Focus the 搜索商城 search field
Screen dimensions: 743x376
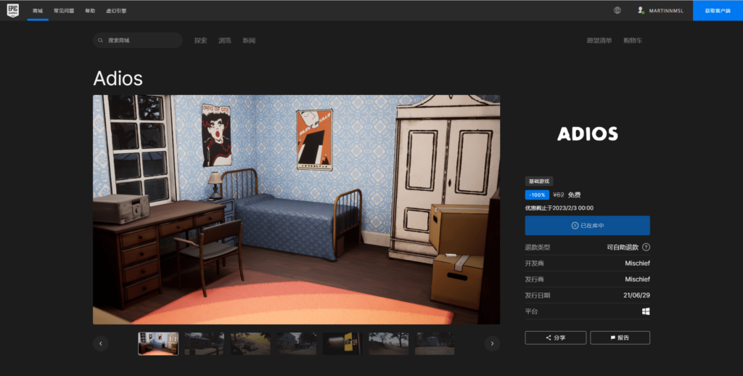138,41
